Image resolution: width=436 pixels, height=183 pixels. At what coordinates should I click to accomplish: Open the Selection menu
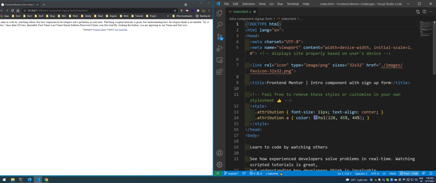[x=249, y=4]
